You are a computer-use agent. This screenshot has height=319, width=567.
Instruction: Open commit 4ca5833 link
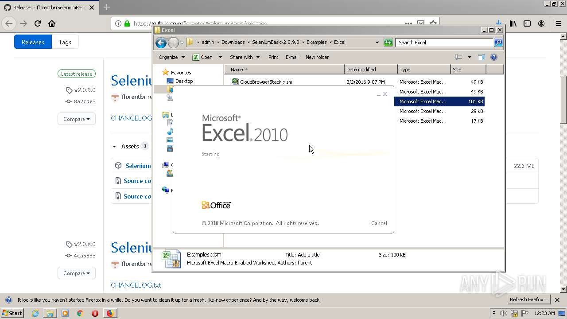pyautogui.click(x=85, y=256)
